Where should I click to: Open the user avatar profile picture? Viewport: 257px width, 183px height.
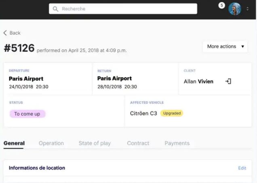click(235, 9)
